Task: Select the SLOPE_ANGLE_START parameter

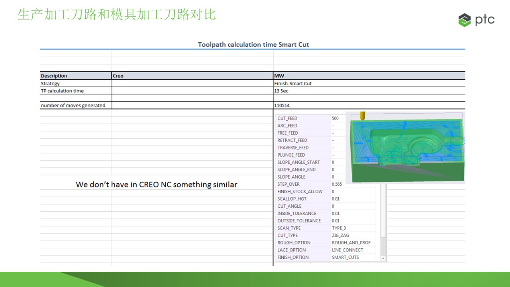Action: coord(299,162)
